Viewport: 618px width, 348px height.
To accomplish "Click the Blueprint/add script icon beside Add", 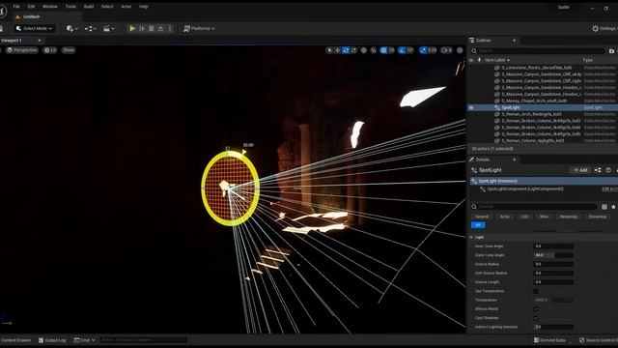I will 598,170.
